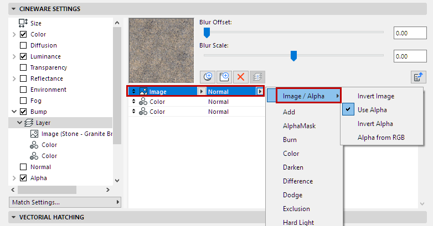
Task: Open the Image layer's shader arrow
Action: [x=202, y=91]
